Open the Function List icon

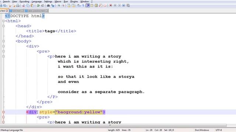[x=101, y=5]
